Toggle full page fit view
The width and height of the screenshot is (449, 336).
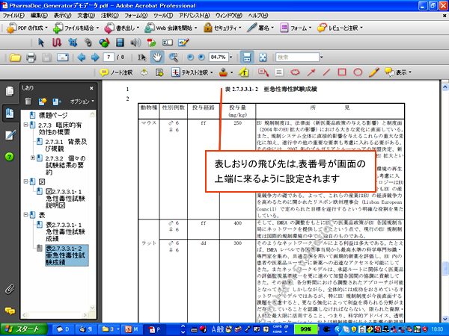(x=263, y=57)
